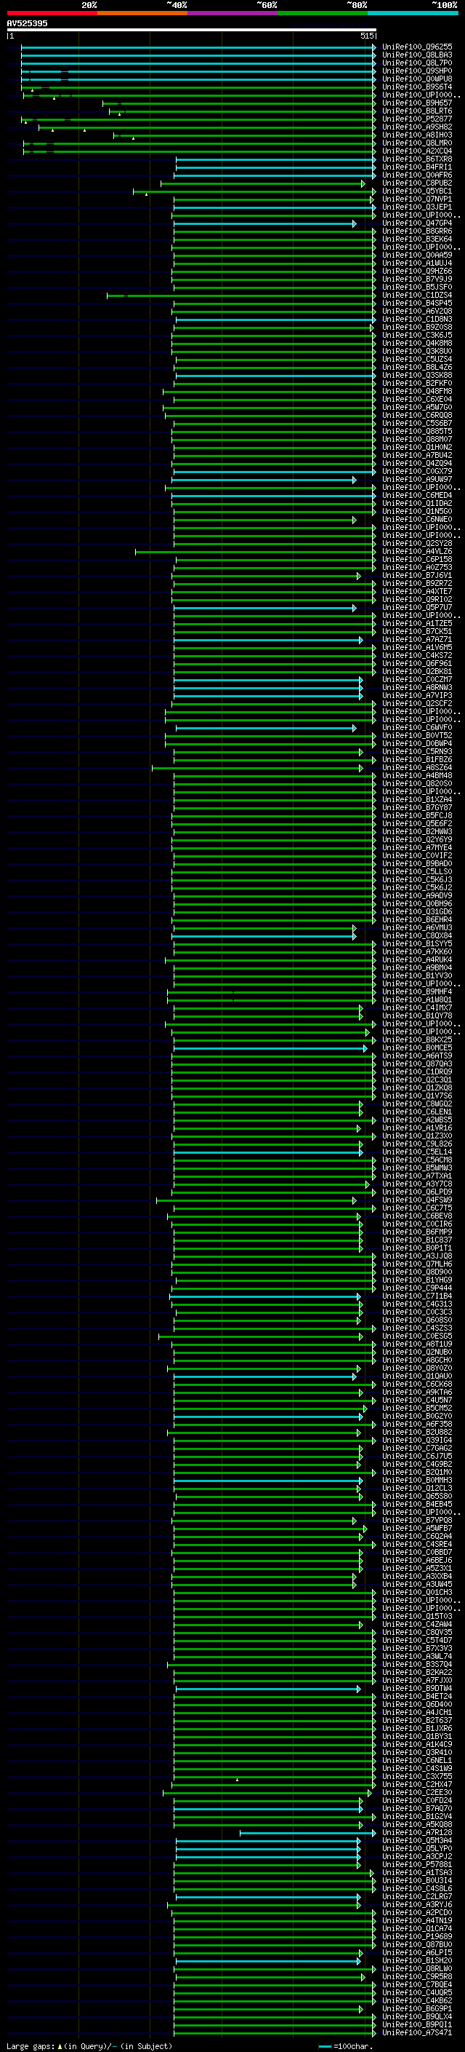Select the UniRef100_C8PUB2 label

click(417, 183)
